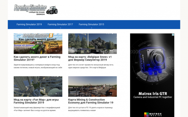Click views eye icon on money-making article
188x117 pixels.
[56, 51]
